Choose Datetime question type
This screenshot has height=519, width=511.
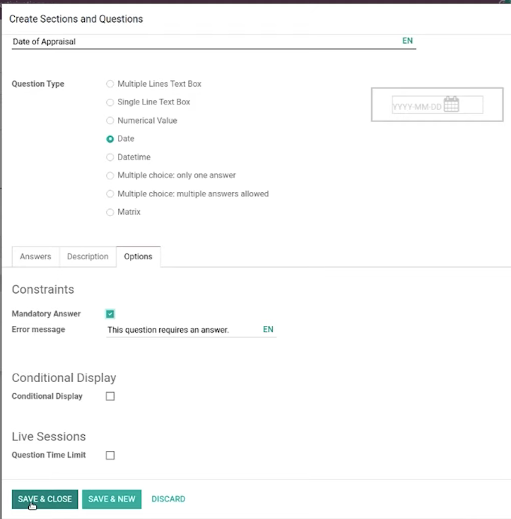pyautogui.click(x=110, y=157)
